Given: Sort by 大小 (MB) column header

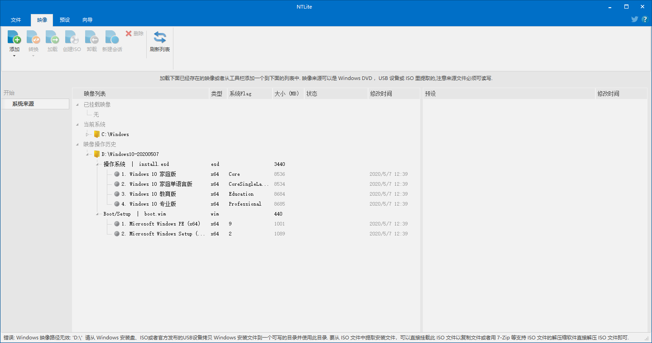Looking at the screenshot, I should point(288,94).
